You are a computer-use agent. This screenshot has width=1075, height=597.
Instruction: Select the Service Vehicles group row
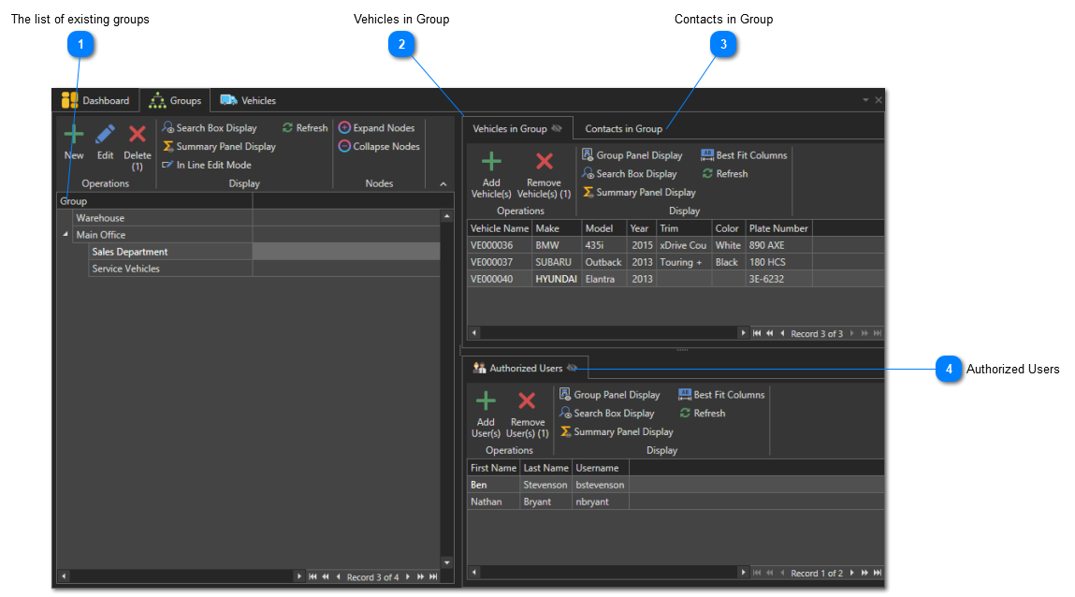126,269
